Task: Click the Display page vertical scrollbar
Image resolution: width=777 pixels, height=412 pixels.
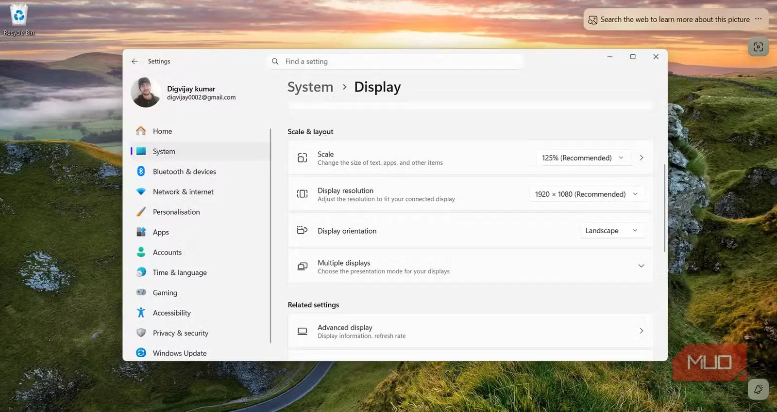Action: 665,207
